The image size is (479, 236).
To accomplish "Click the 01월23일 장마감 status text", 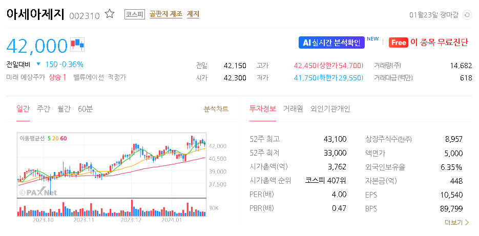I will point(434,15).
